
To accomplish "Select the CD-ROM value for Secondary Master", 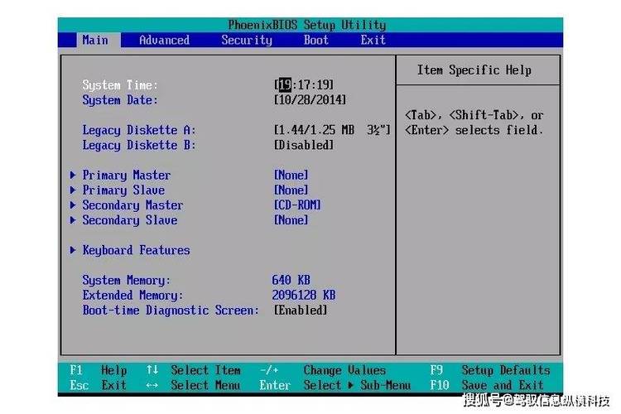I will point(296,205).
